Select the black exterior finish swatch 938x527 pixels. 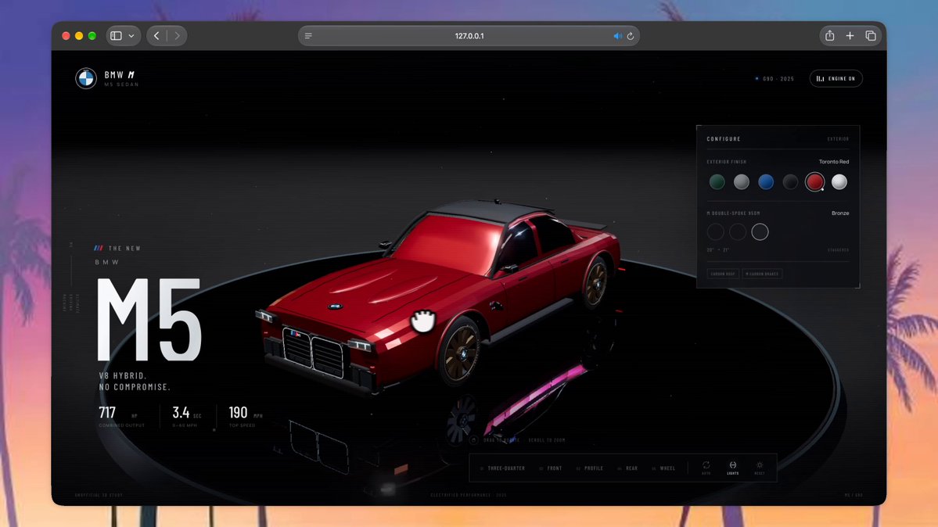coord(790,182)
